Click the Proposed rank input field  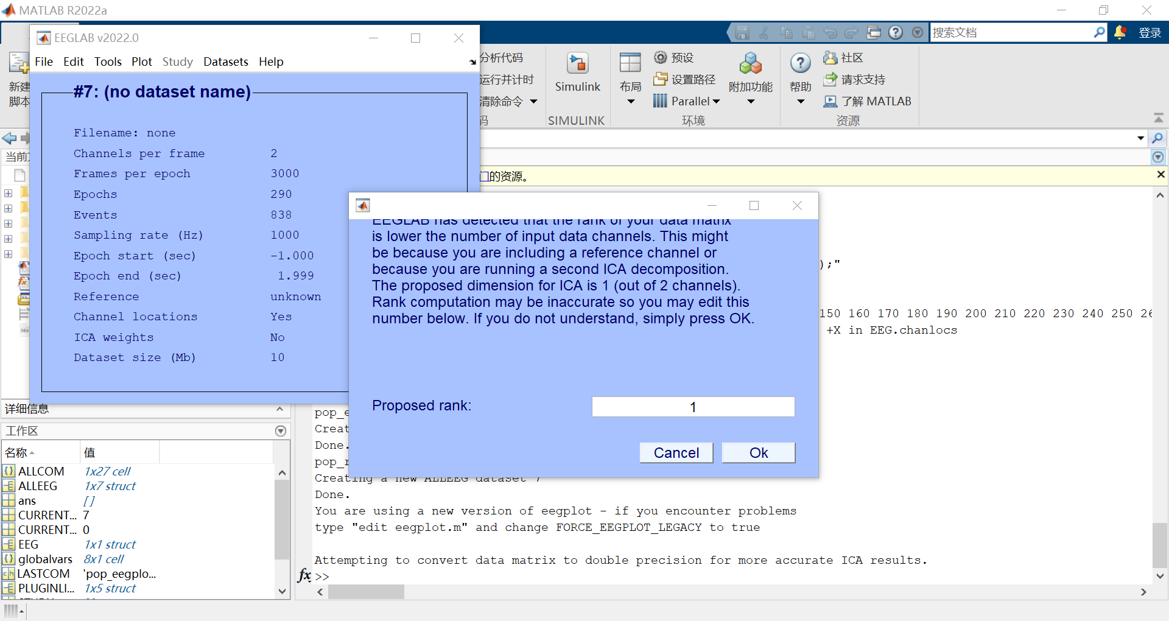(x=693, y=407)
